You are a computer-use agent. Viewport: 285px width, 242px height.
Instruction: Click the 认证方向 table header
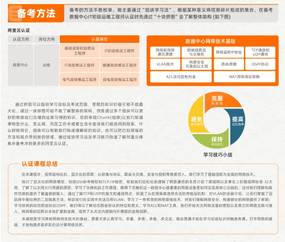21,39
